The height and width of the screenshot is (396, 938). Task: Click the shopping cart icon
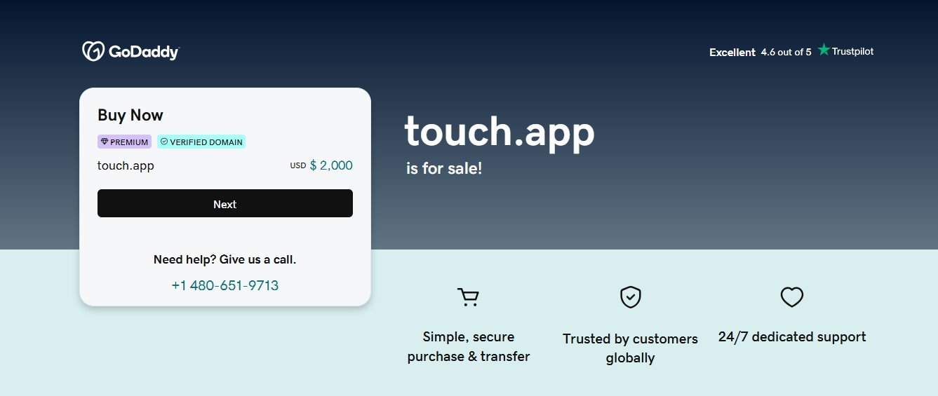[468, 297]
